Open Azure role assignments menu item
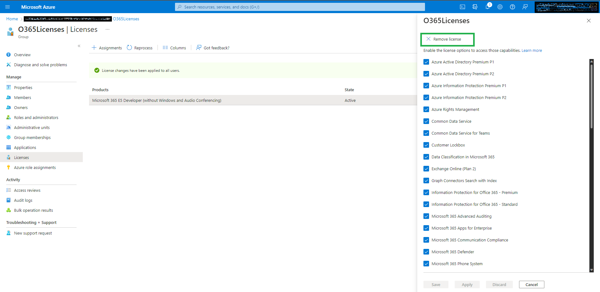Screen dimensions: 600x292 click(41, 167)
